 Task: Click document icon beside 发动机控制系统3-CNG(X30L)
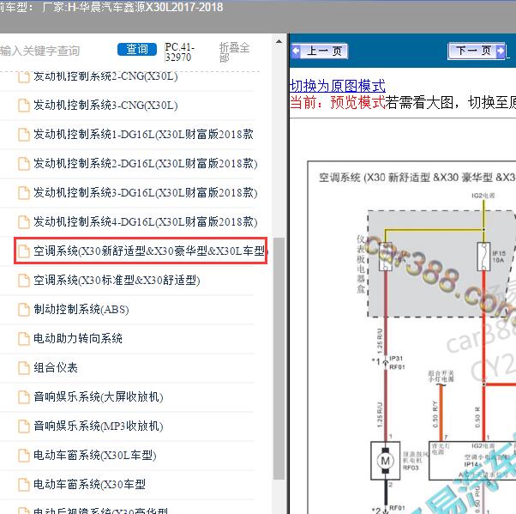coord(24,106)
